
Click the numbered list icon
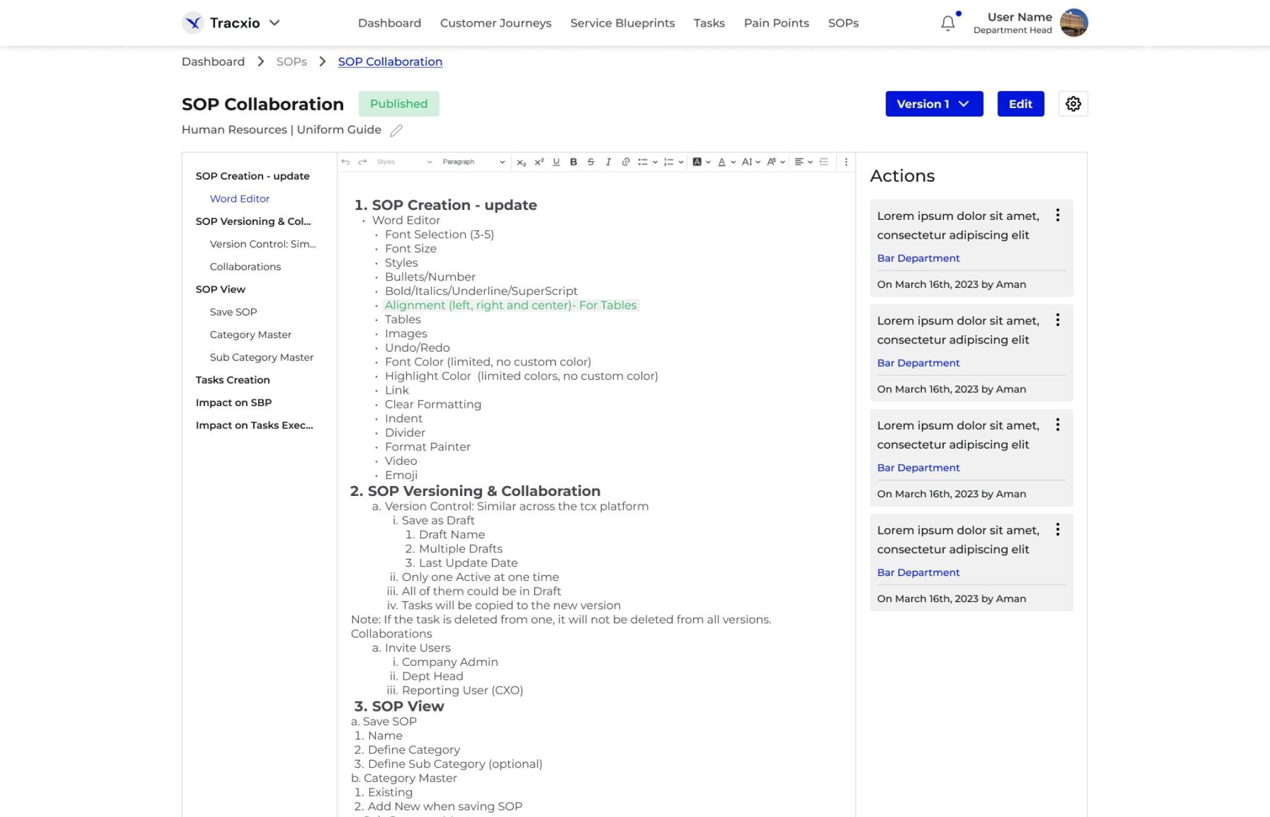pos(668,162)
